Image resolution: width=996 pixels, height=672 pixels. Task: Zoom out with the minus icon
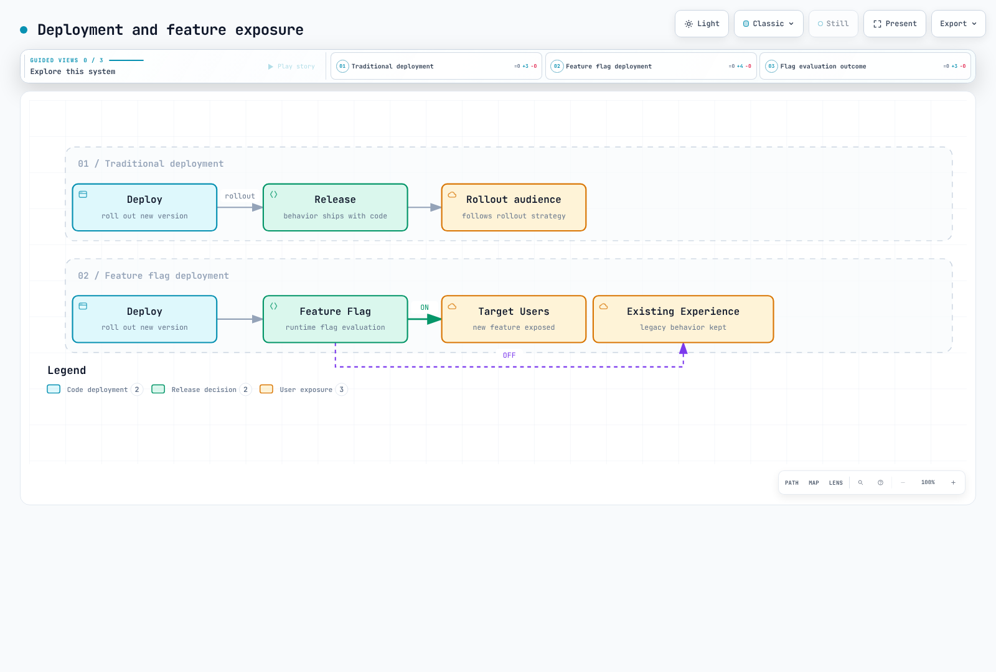[x=903, y=483]
